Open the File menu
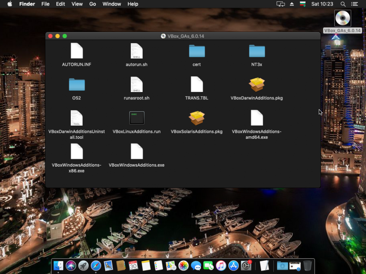366x274 pixels. point(45,4)
